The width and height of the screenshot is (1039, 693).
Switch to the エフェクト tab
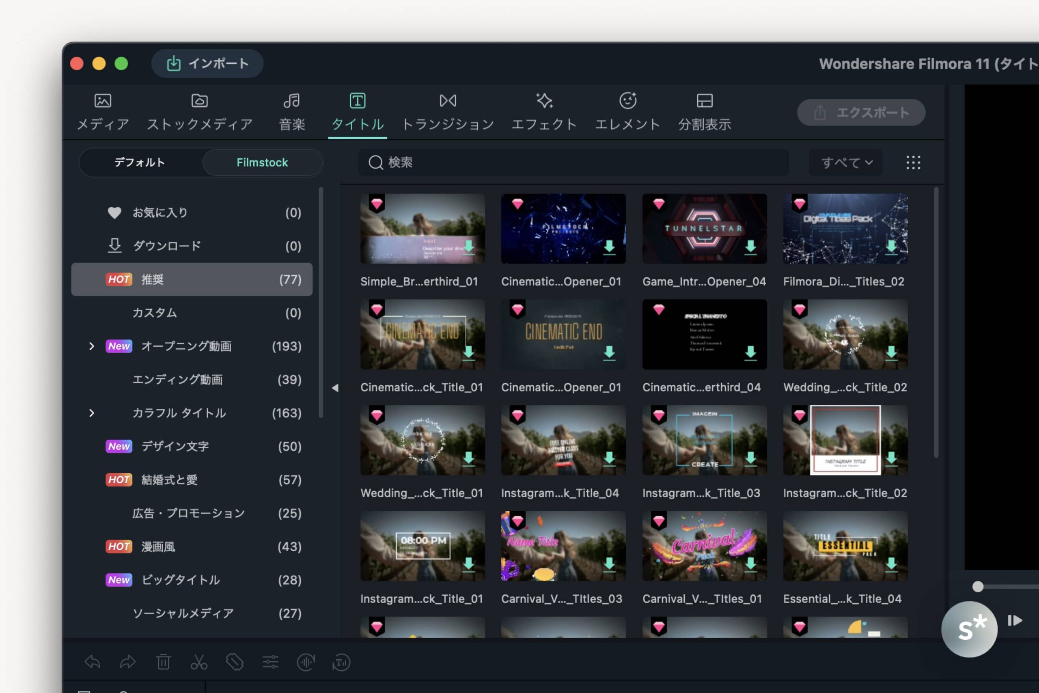pos(544,112)
